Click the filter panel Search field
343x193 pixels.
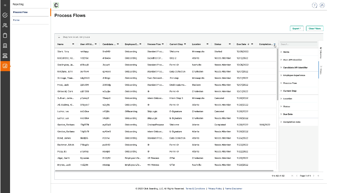(x=298, y=44)
